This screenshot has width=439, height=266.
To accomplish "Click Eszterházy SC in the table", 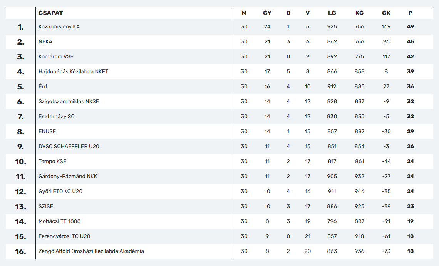I will tap(57, 116).
